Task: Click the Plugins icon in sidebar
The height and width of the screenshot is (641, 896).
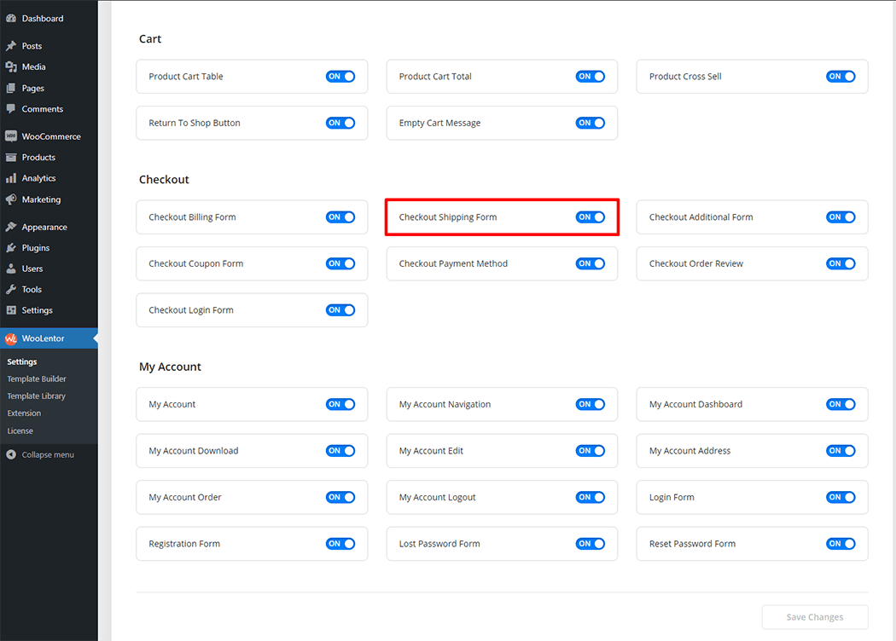Action: pos(11,248)
